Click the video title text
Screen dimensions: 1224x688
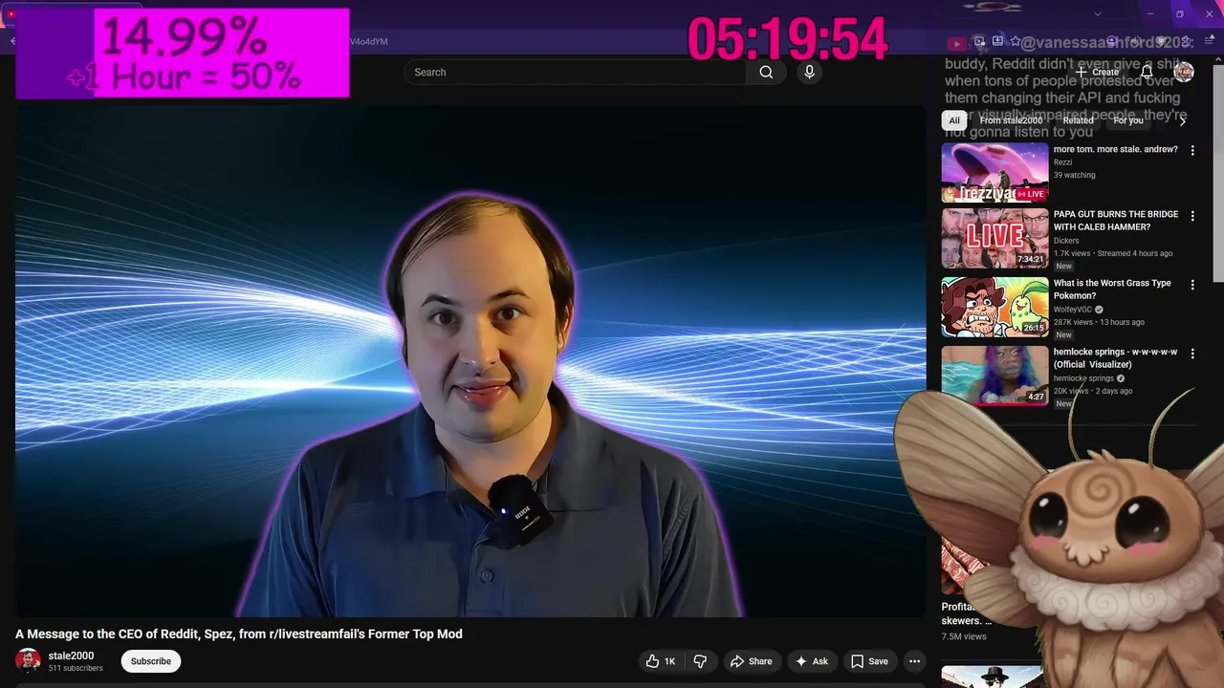[239, 634]
